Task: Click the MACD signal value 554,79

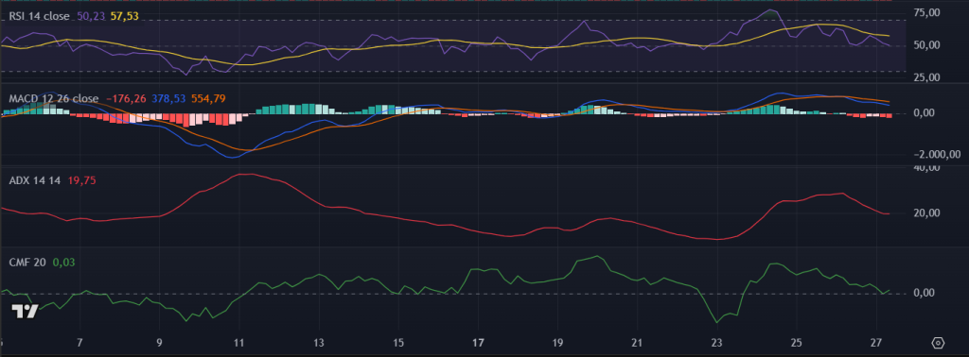Action: (208, 98)
